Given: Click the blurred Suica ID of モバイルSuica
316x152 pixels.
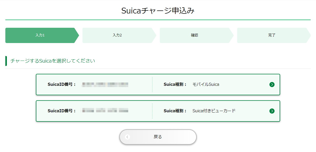Looking at the screenshot, I should click(105, 85).
